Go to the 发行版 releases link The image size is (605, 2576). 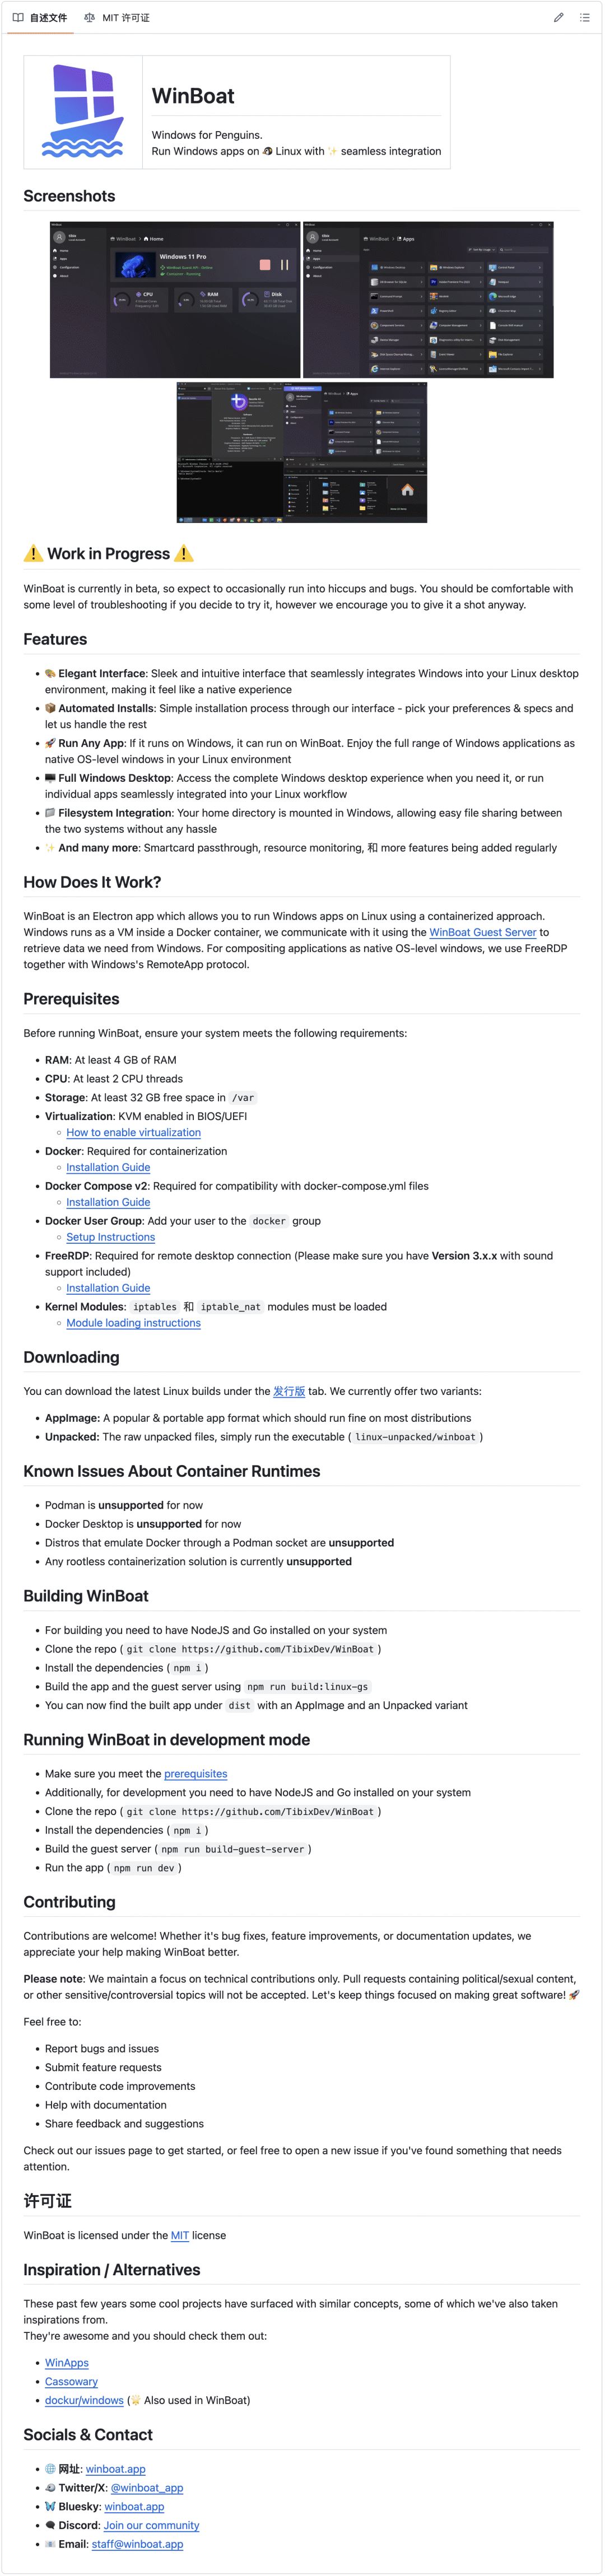pyautogui.click(x=289, y=1391)
